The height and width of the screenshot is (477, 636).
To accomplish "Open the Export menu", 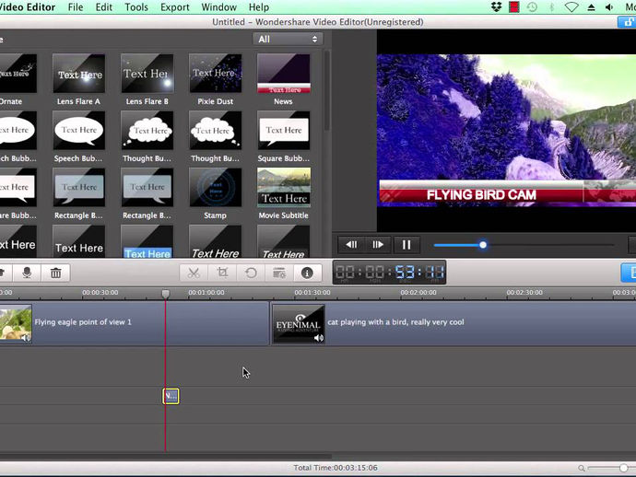I will [x=175, y=7].
